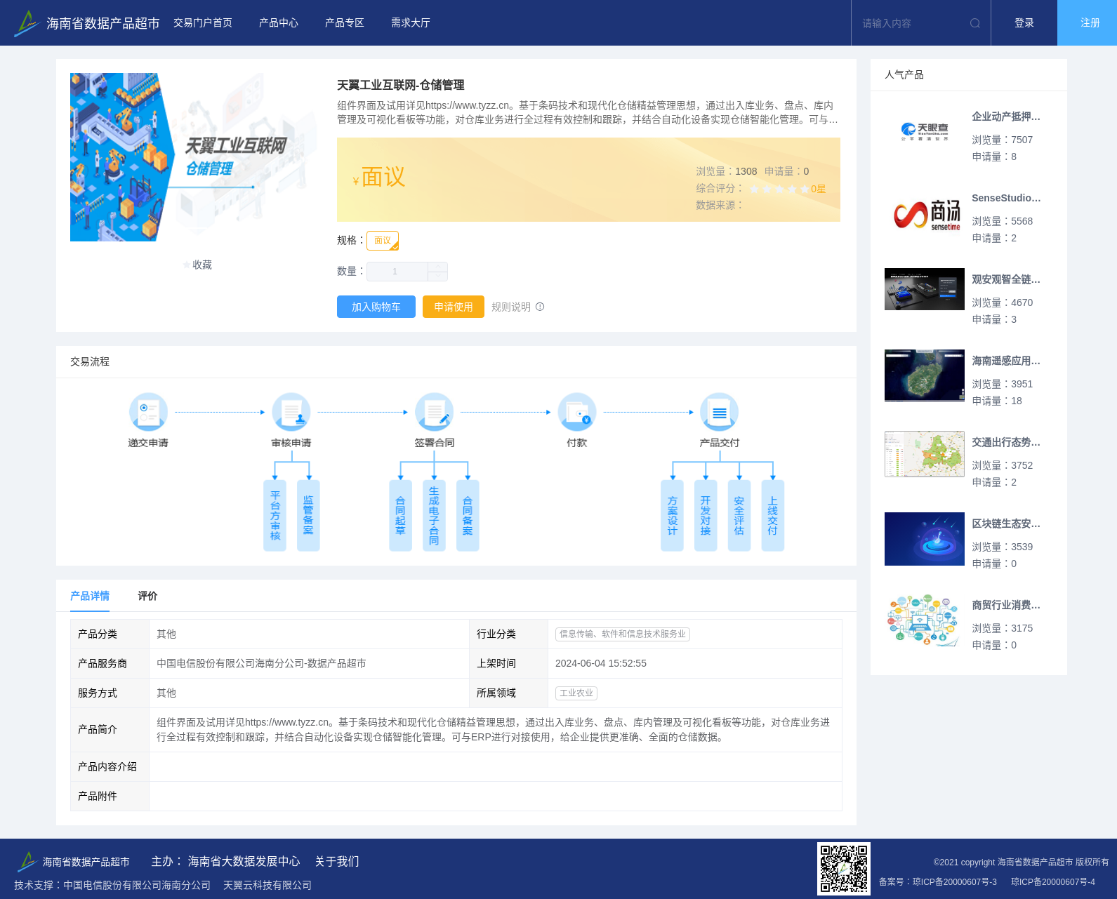Open 关于我们 footer link
This screenshot has height=899, width=1117.
click(x=337, y=861)
